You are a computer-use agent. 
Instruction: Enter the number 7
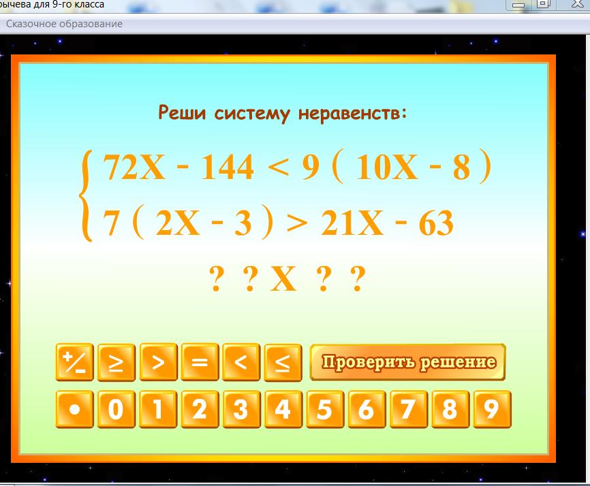pos(409,409)
